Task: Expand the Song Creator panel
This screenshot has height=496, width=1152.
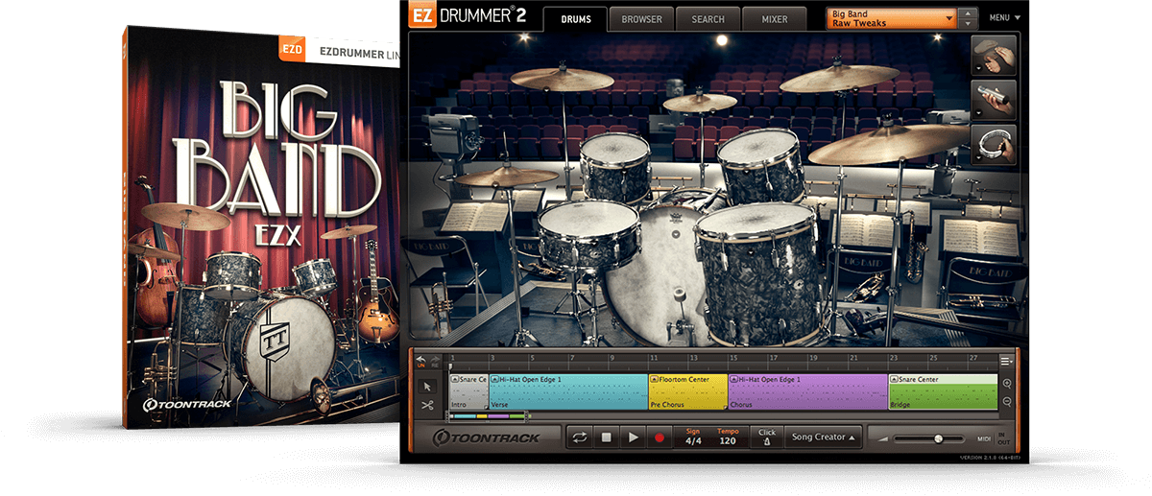Action: (823, 437)
